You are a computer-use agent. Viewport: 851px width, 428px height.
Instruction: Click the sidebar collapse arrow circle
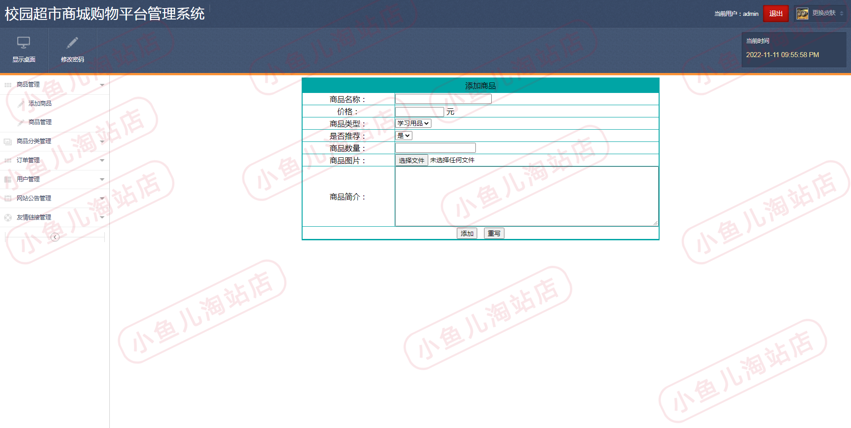coord(55,237)
